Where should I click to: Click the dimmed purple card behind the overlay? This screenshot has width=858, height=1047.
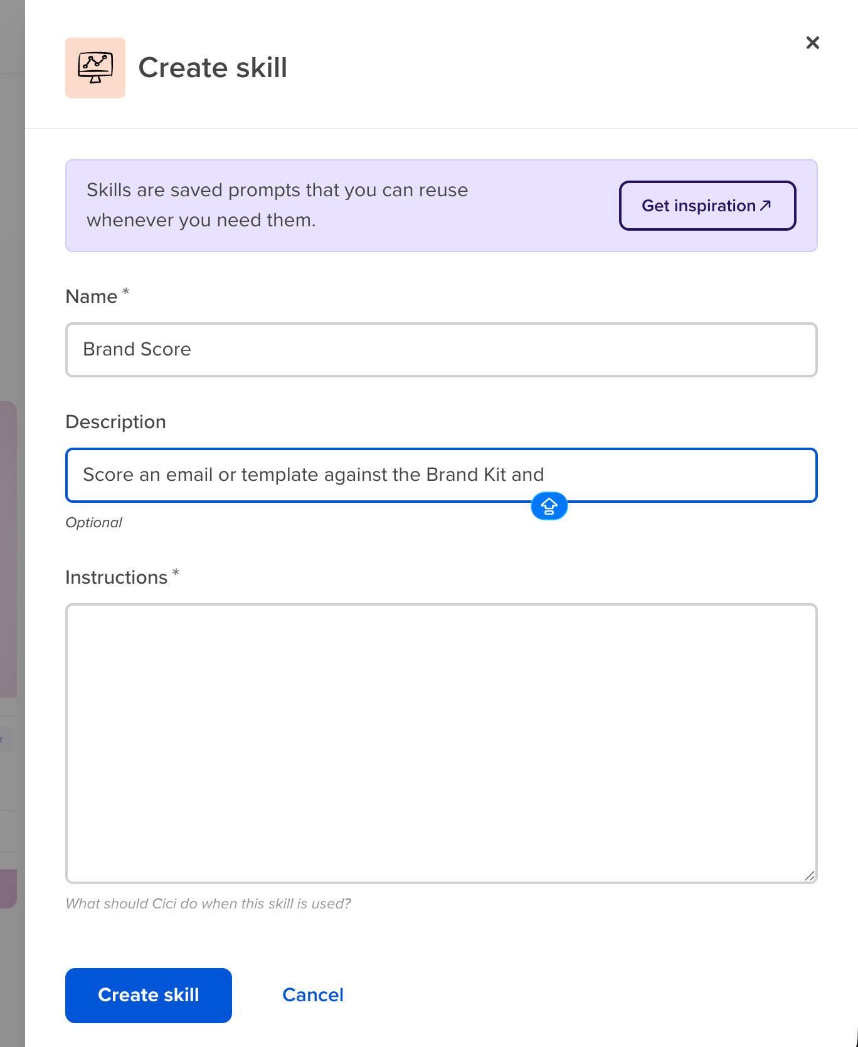tap(8, 549)
